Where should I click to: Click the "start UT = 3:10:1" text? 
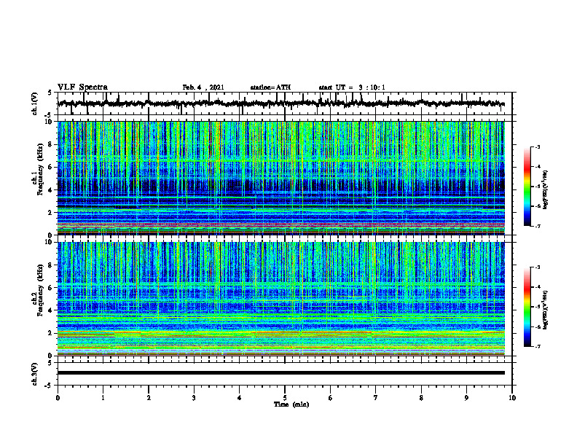(352, 87)
